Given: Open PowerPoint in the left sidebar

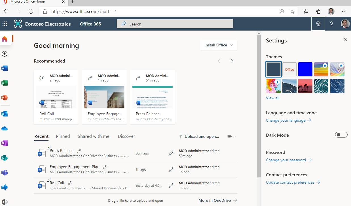Looking at the screenshot, I should coord(5,98).
